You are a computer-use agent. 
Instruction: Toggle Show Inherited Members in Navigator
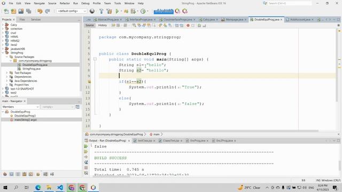click(x=5, y=174)
